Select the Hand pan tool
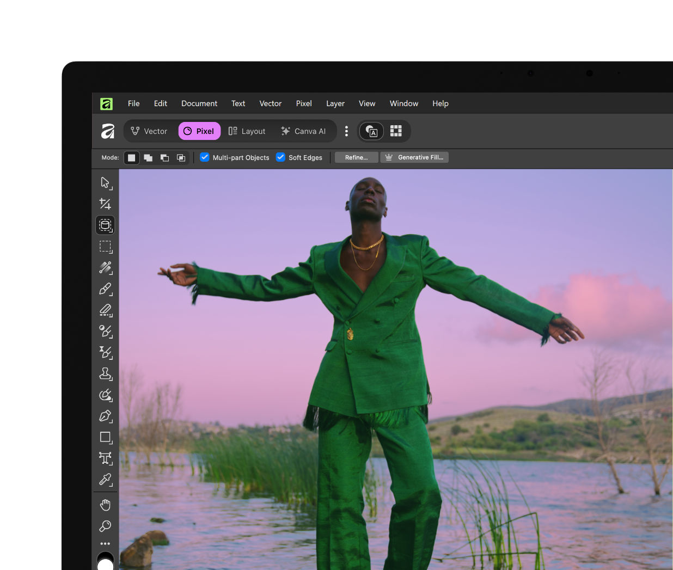This screenshot has height=570, width=673. [x=105, y=505]
